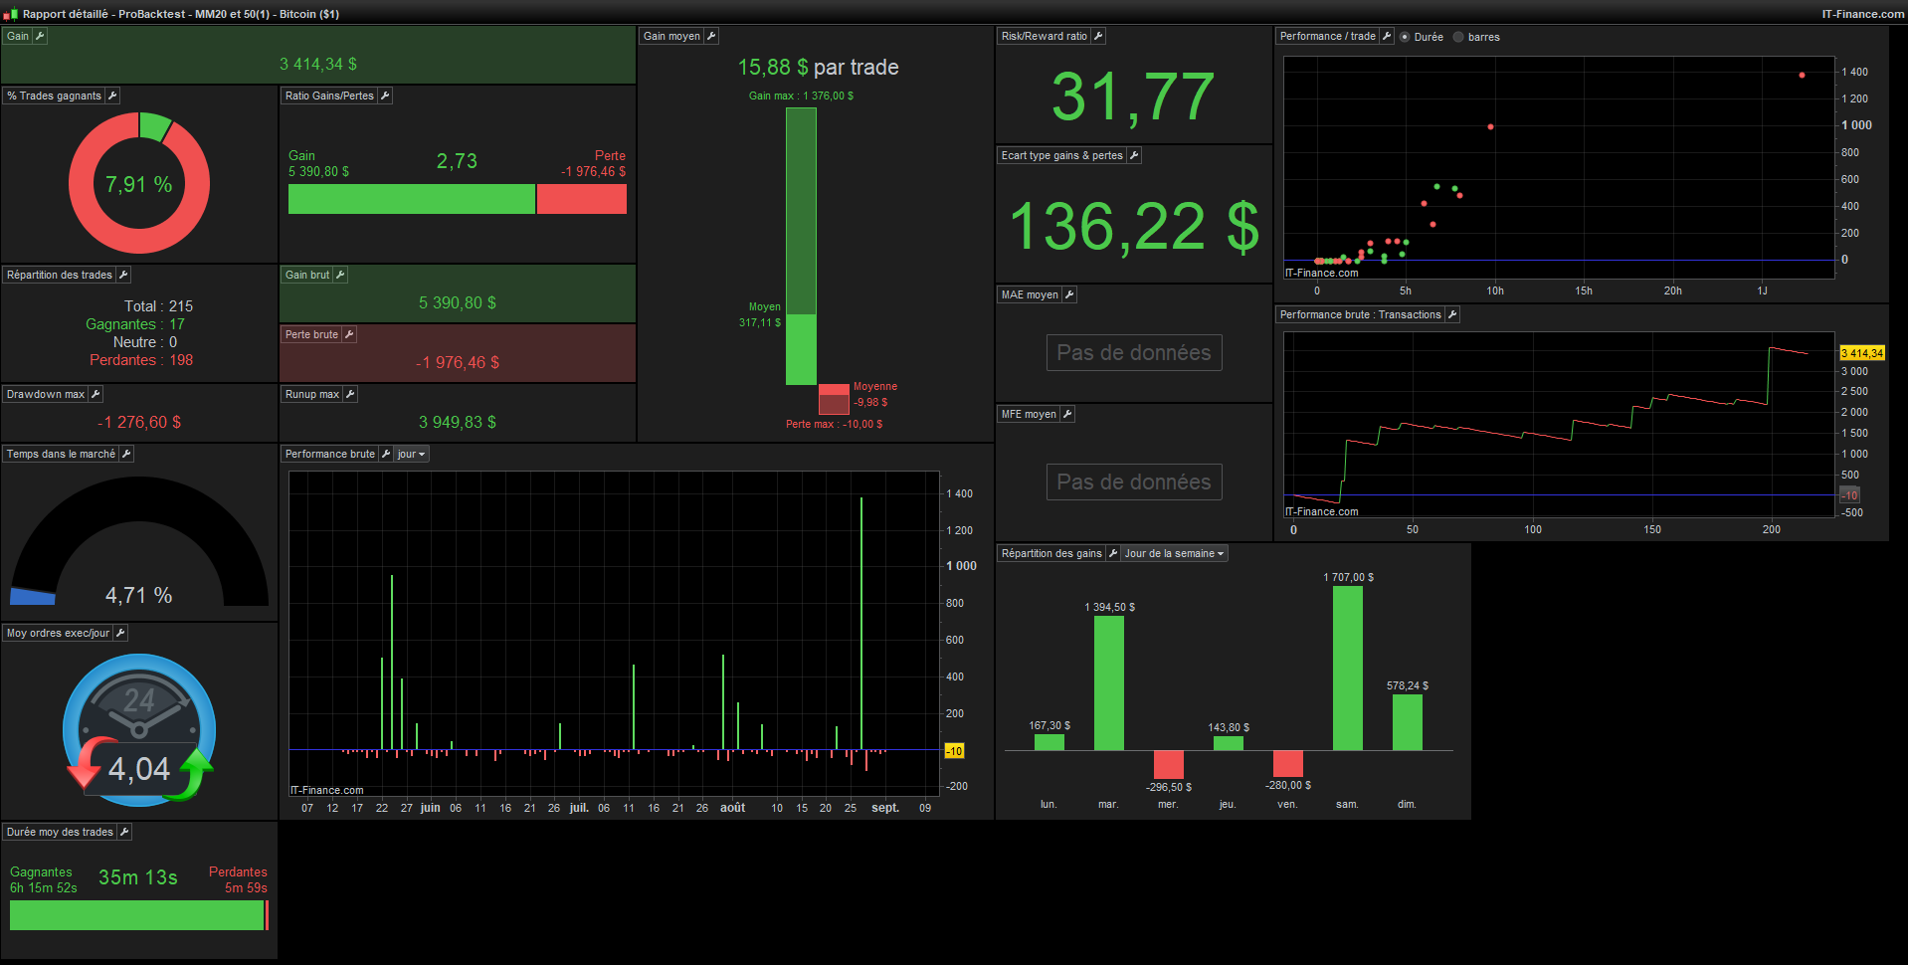1908x965 pixels.
Task: Click the wrench next to Drawdown max
Action: point(95,394)
